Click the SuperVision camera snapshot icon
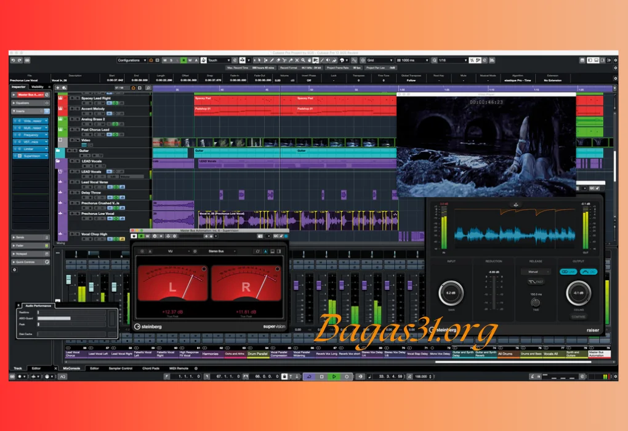This screenshot has height=431, width=628. pos(260,236)
